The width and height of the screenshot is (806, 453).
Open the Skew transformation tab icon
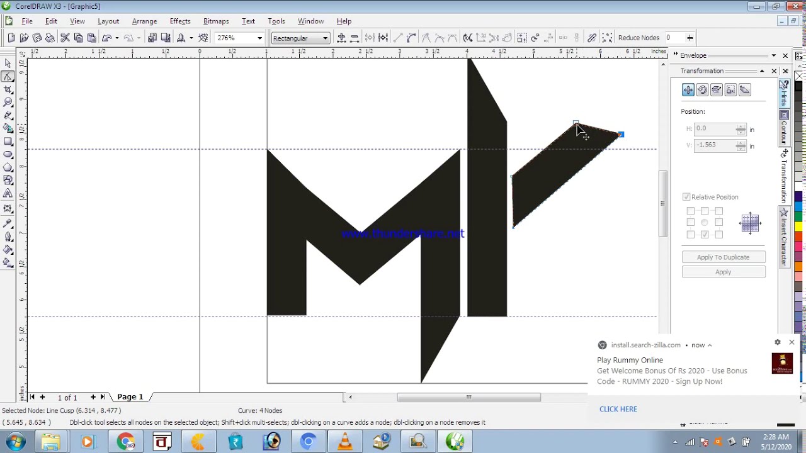tap(744, 90)
